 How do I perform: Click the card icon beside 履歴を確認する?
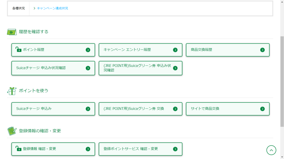point(12,32)
